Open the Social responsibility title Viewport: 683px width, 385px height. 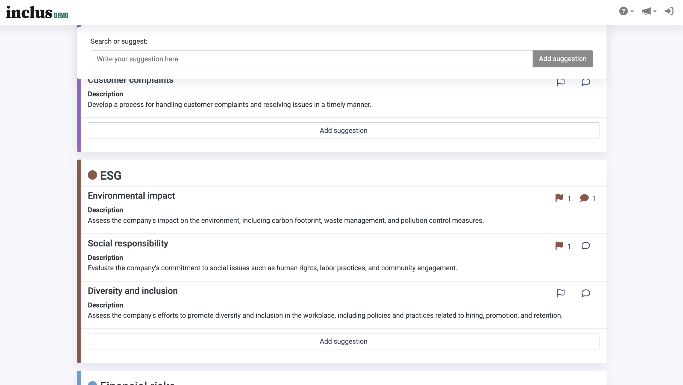click(x=128, y=243)
